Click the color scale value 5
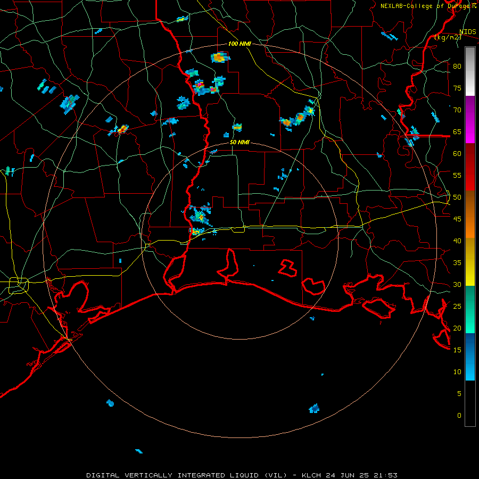Viewport: 479px width, 479px height. [459, 394]
